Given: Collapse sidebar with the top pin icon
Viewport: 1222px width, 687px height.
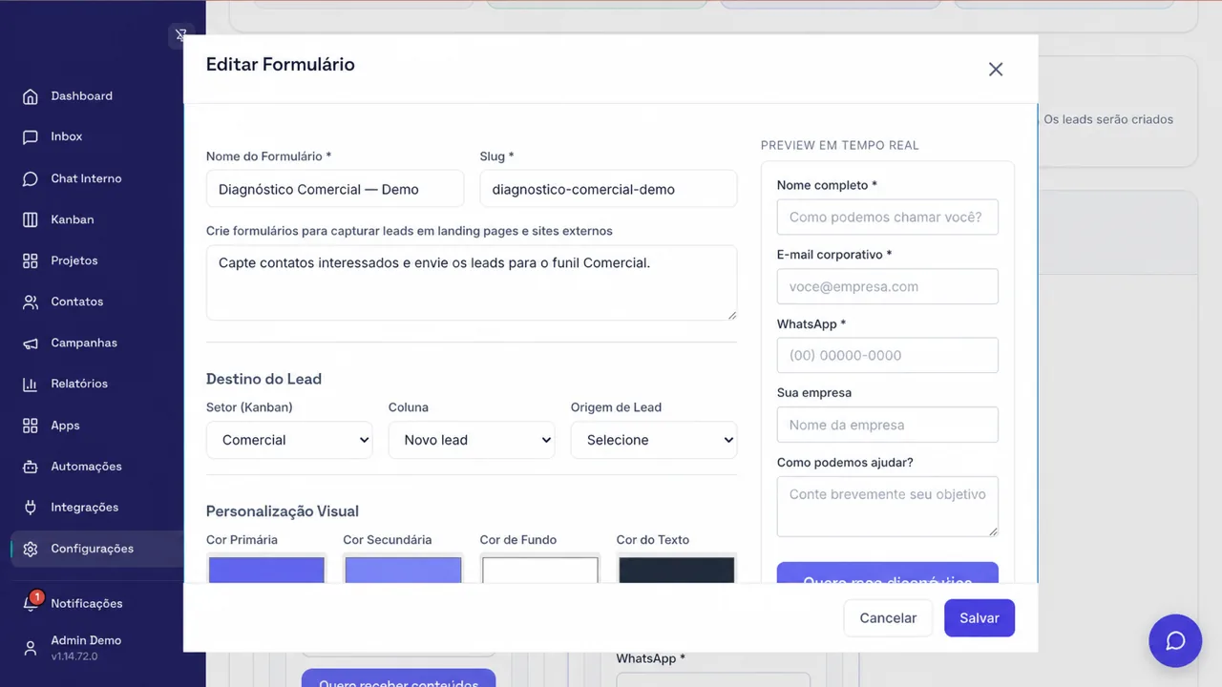Looking at the screenshot, I should tap(180, 35).
